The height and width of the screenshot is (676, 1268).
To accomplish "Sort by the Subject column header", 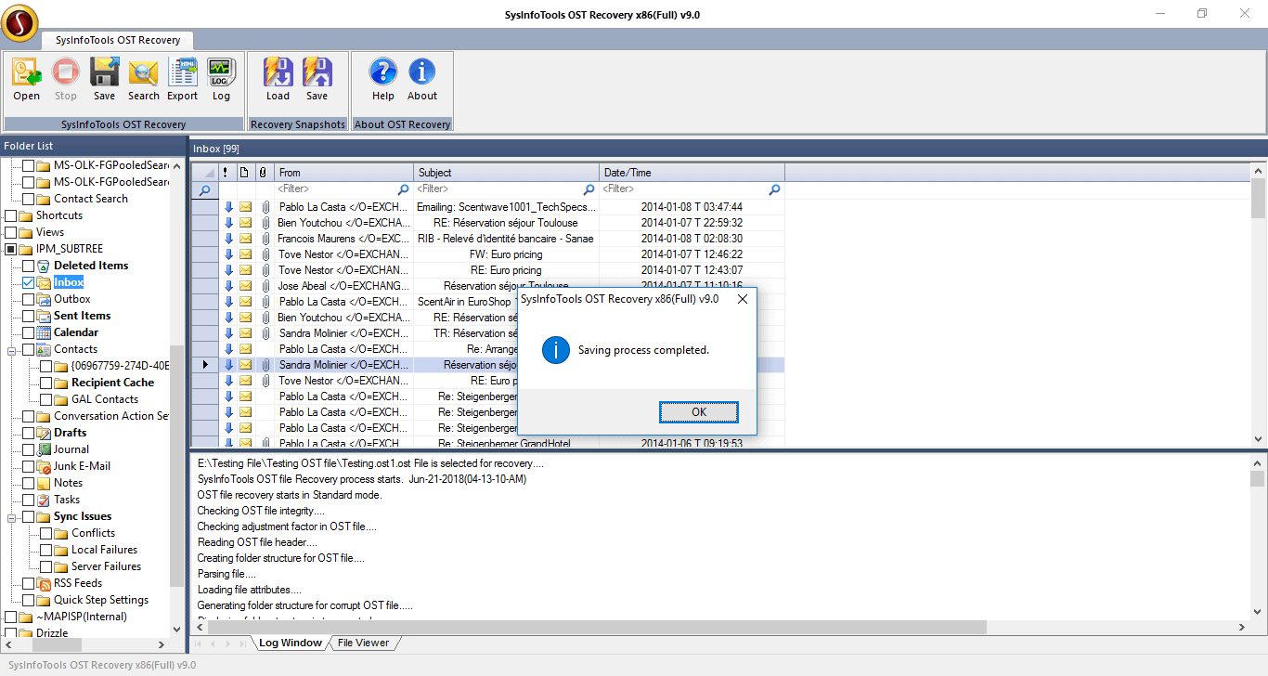I will 507,173.
